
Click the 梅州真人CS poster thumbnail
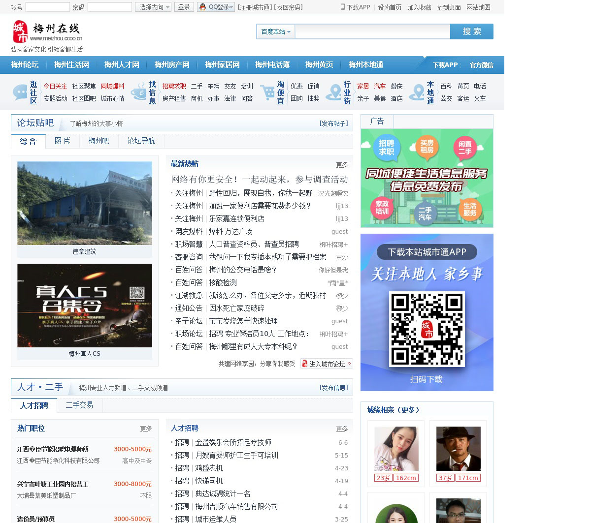coord(85,306)
